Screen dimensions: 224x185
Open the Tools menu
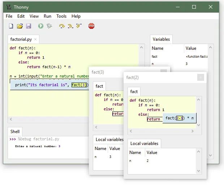point(61,16)
